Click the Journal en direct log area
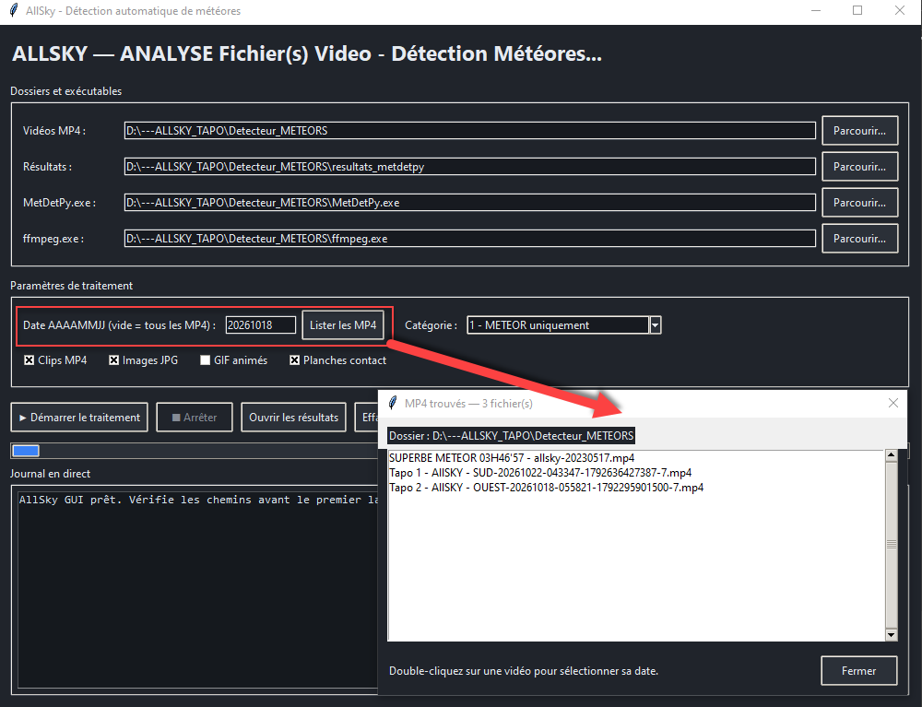Image resolution: width=922 pixels, height=707 pixels. coord(197,588)
